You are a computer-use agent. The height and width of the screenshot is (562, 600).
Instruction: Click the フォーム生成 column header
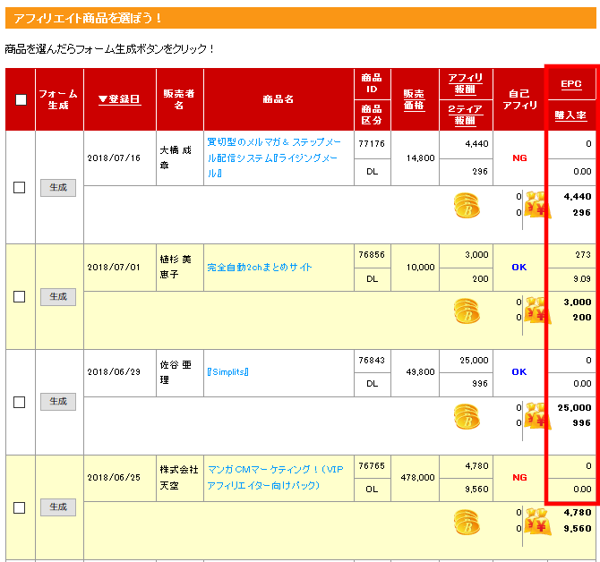(58, 99)
